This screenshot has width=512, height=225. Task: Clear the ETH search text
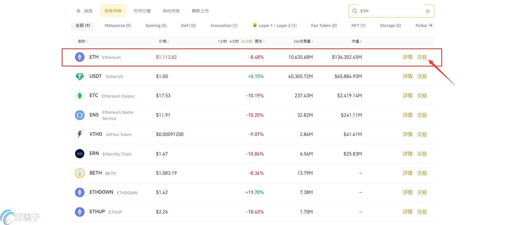click(x=428, y=11)
